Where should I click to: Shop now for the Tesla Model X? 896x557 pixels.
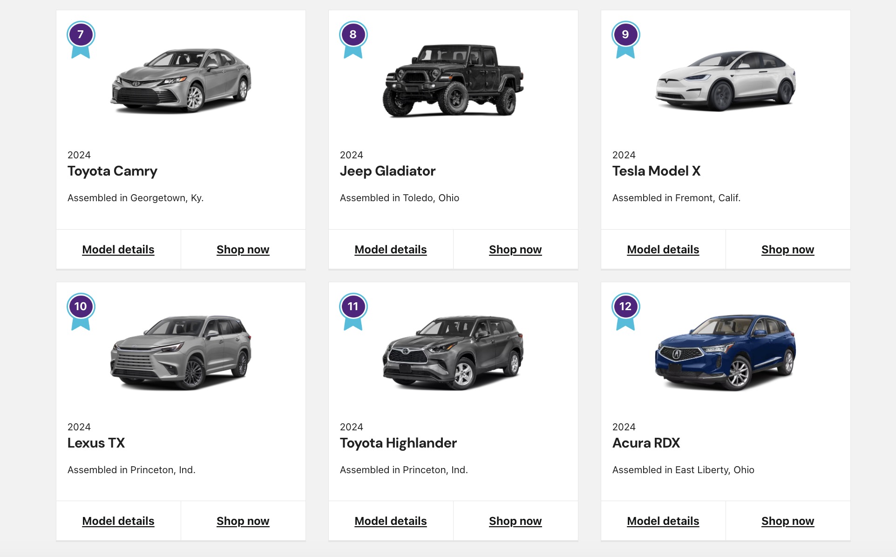point(787,250)
